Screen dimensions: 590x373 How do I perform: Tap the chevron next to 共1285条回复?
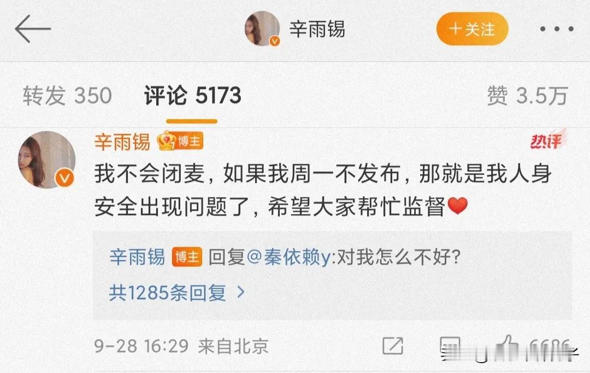click(x=240, y=292)
